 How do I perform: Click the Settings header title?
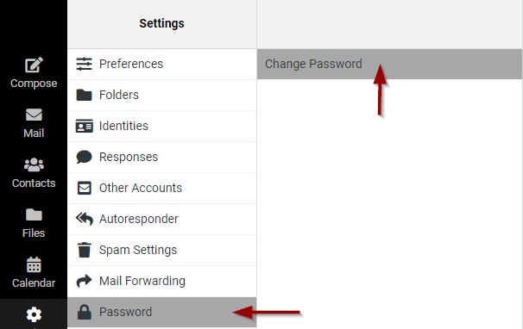click(x=161, y=23)
